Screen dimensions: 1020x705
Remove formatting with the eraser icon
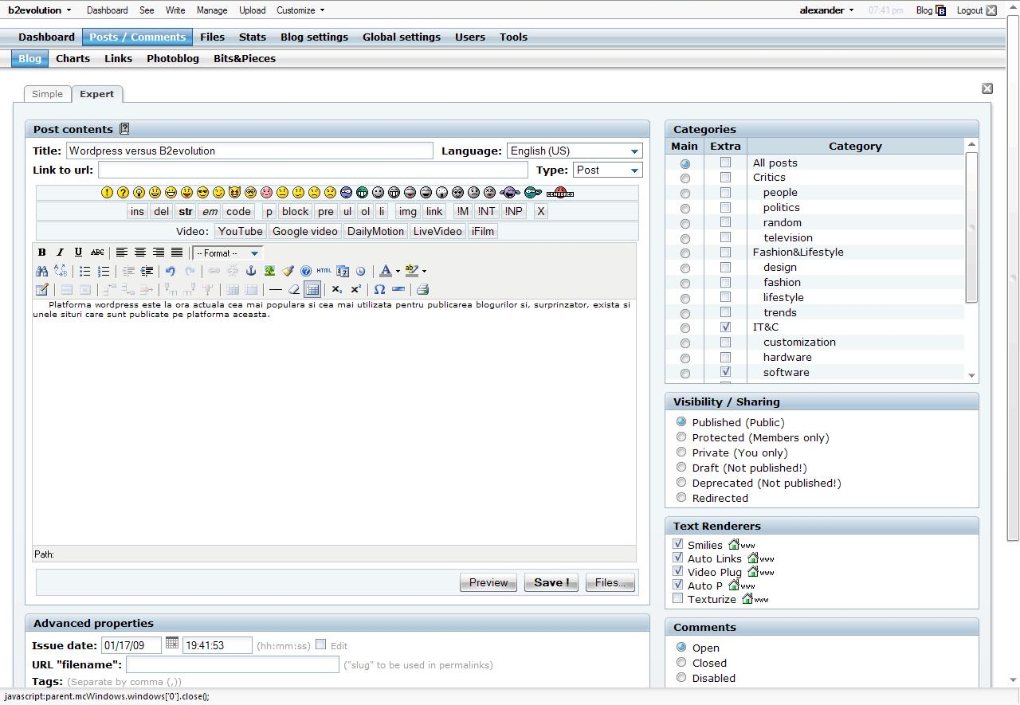click(x=294, y=289)
